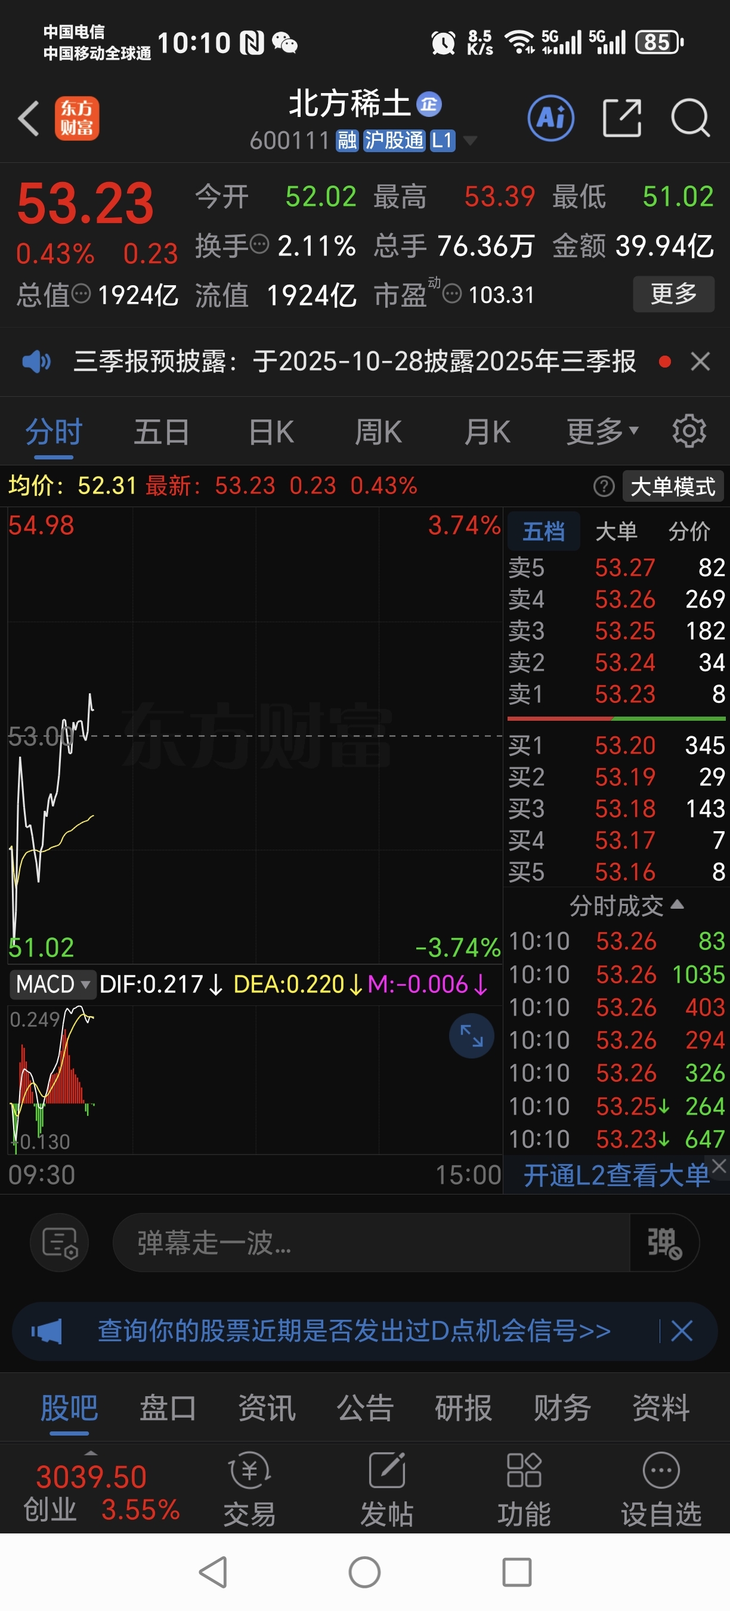The width and height of the screenshot is (730, 1611).
Task: Open the 交易 trading icon
Action: pyautogui.click(x=250, y=1490)
